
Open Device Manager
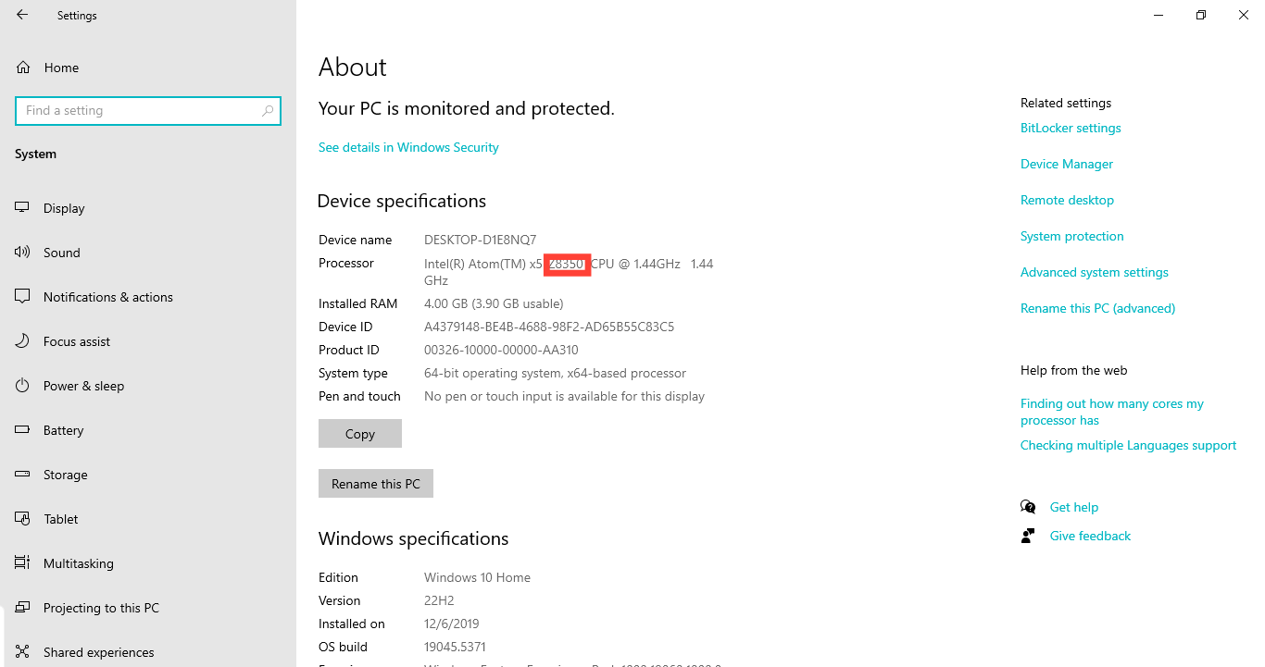[x=1066, y=164]
